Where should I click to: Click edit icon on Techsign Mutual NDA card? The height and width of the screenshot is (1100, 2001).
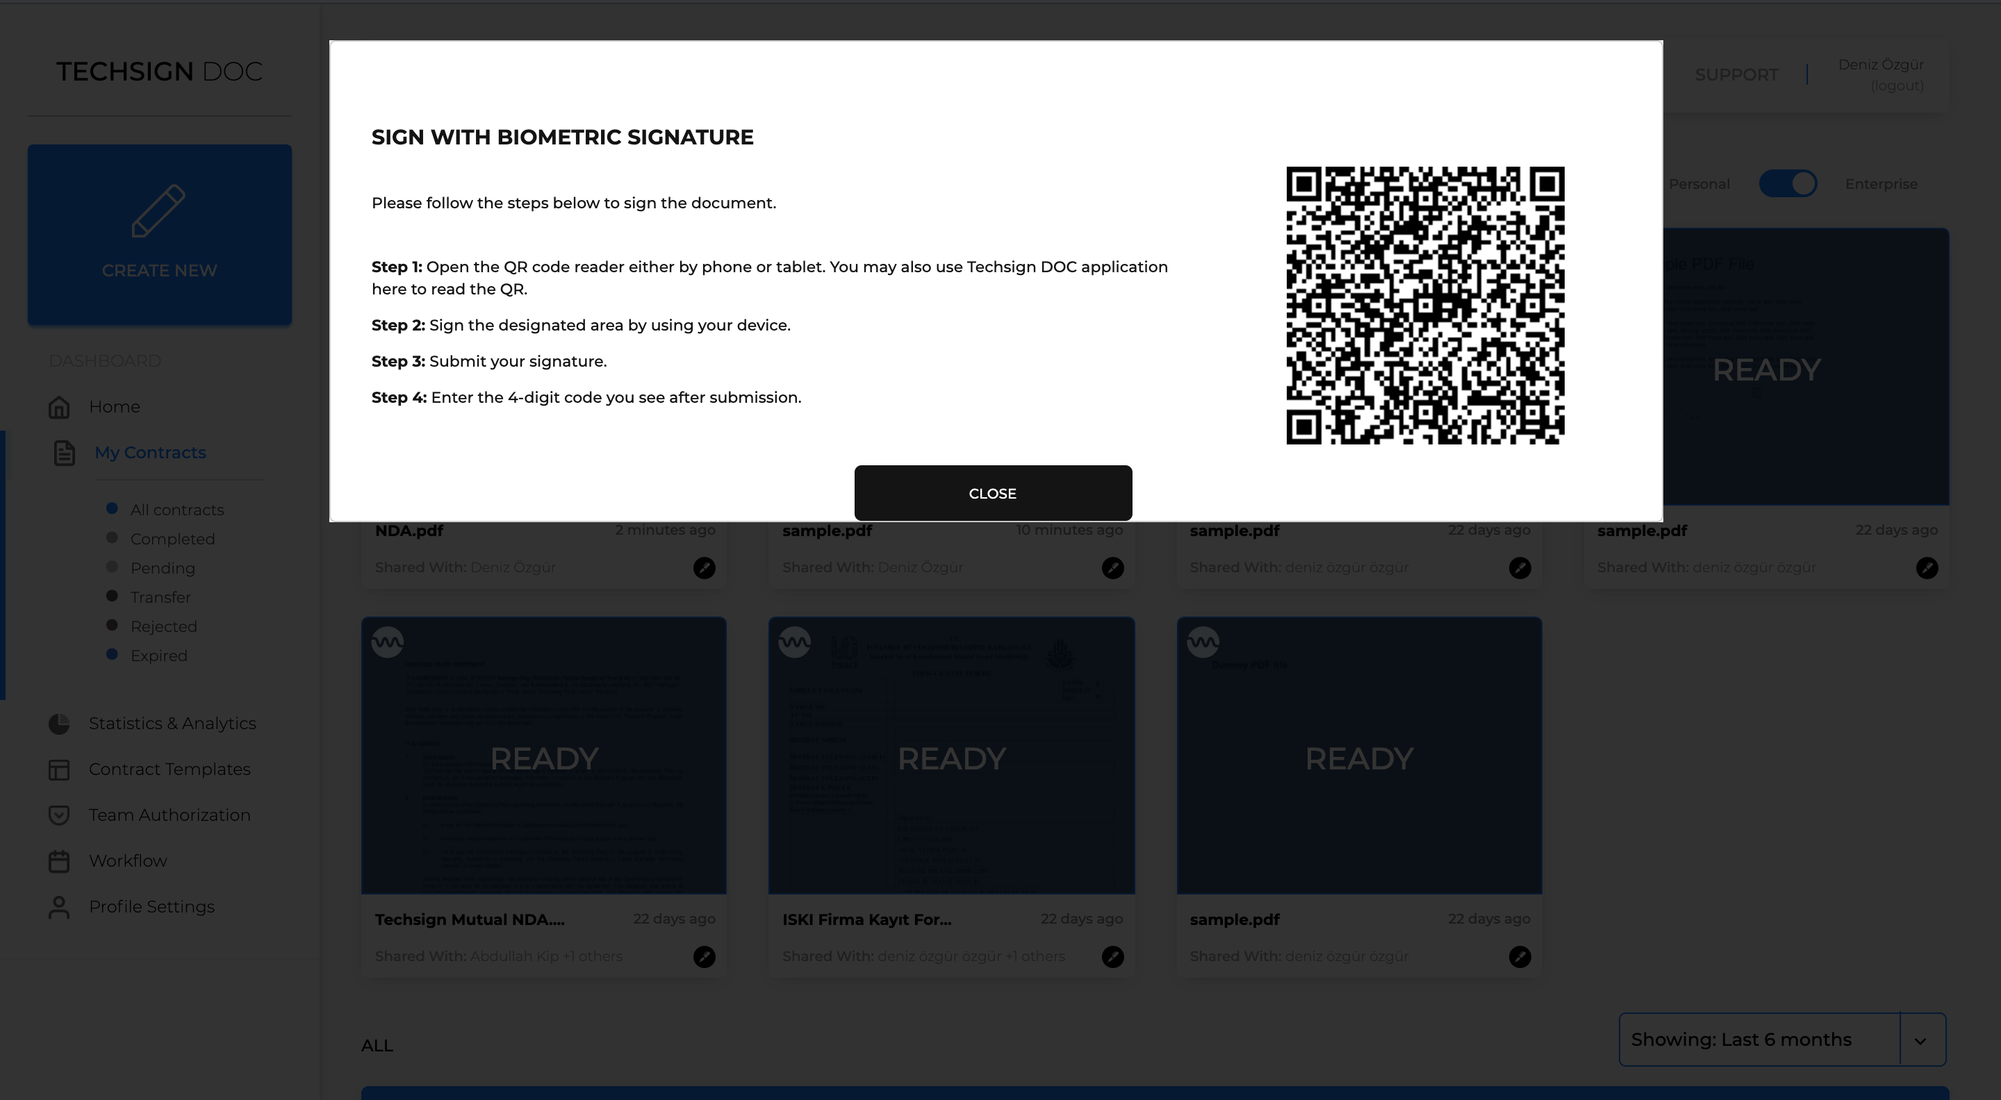pos(704,957)
